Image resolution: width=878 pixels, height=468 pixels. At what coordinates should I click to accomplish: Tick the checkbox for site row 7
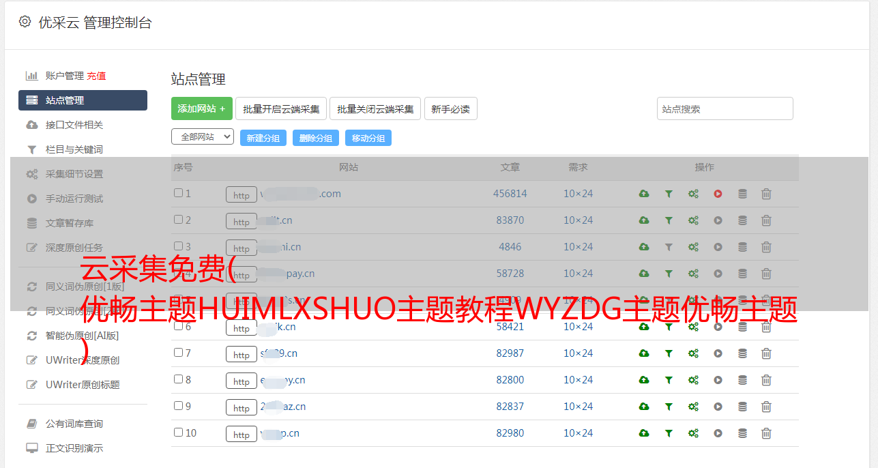pyautogui.click(x=178, y=353)
